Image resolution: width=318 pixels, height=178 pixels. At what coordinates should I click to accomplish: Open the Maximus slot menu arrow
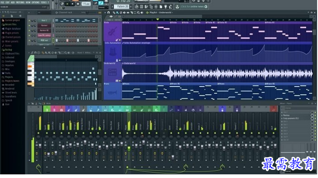click(x=282, y=115)
